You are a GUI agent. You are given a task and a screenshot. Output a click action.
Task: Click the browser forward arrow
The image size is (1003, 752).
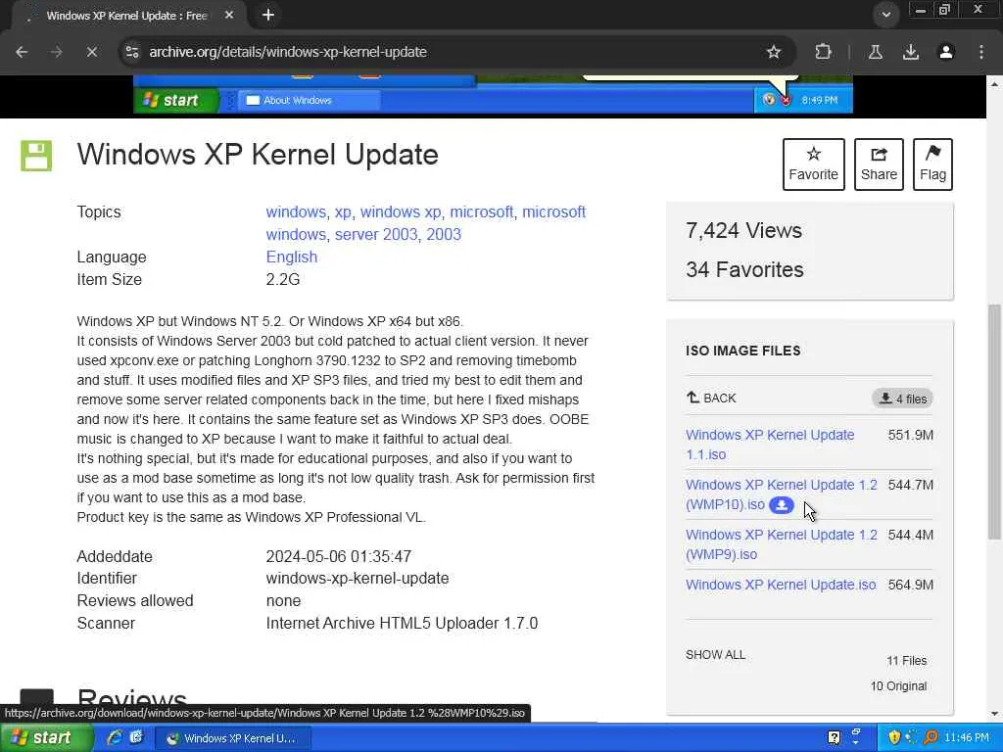tap(56, 52)
